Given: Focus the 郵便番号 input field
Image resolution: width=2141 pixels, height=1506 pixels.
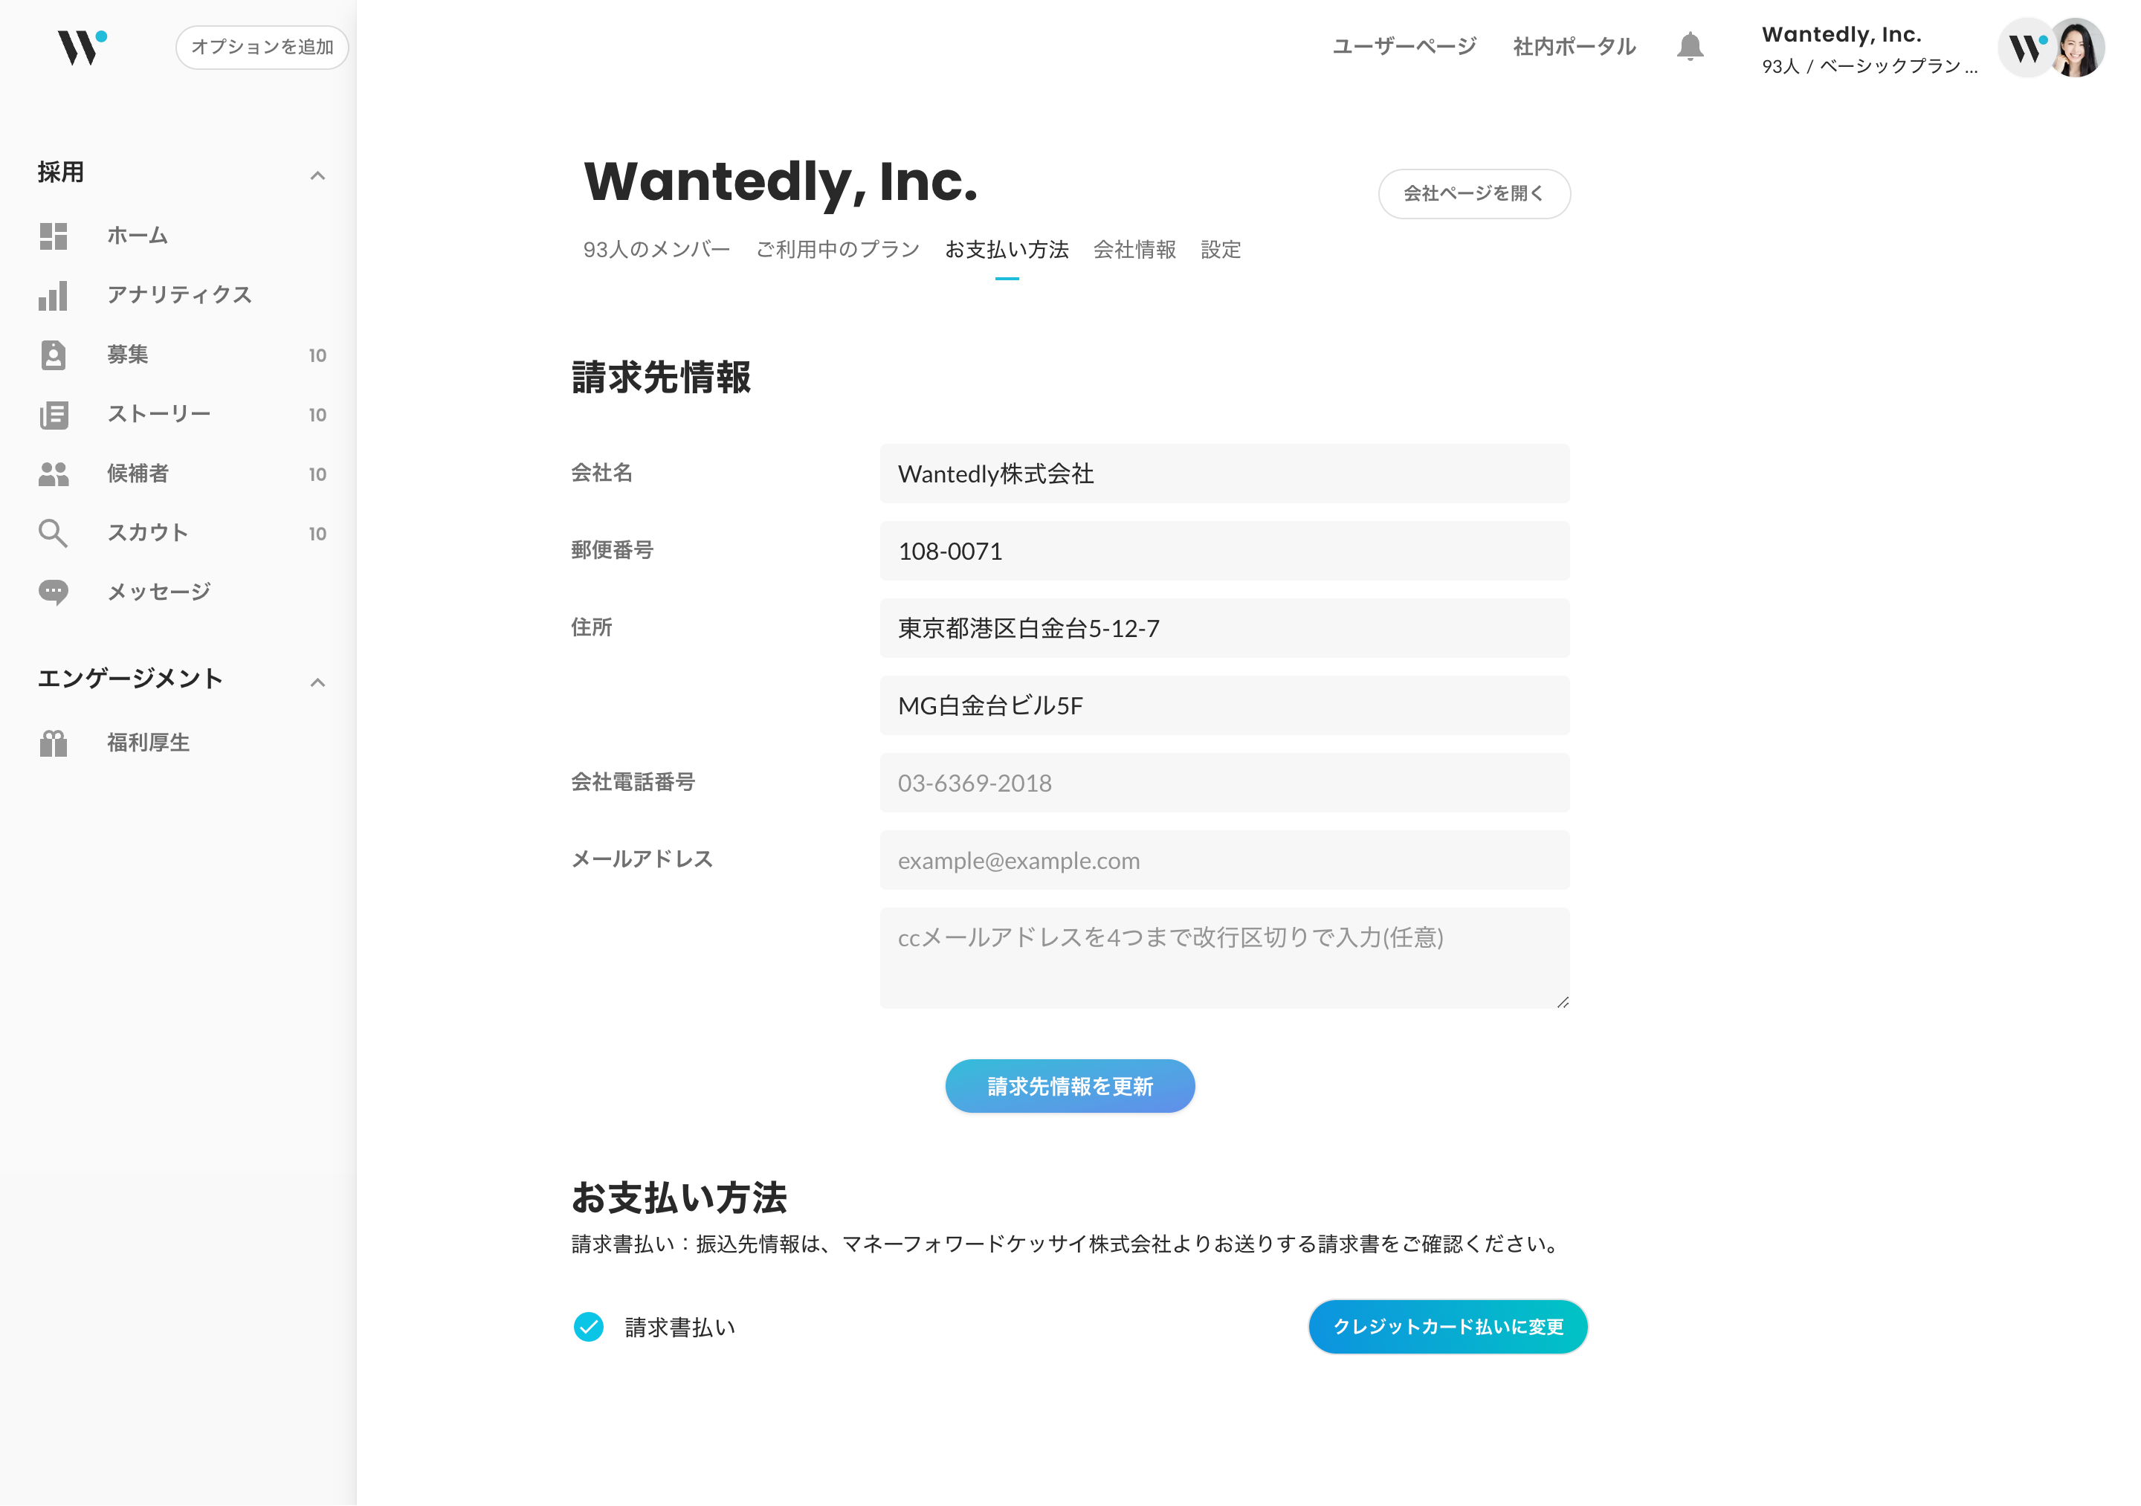Looking at the screenshot, I should (x=1224, y=551).
